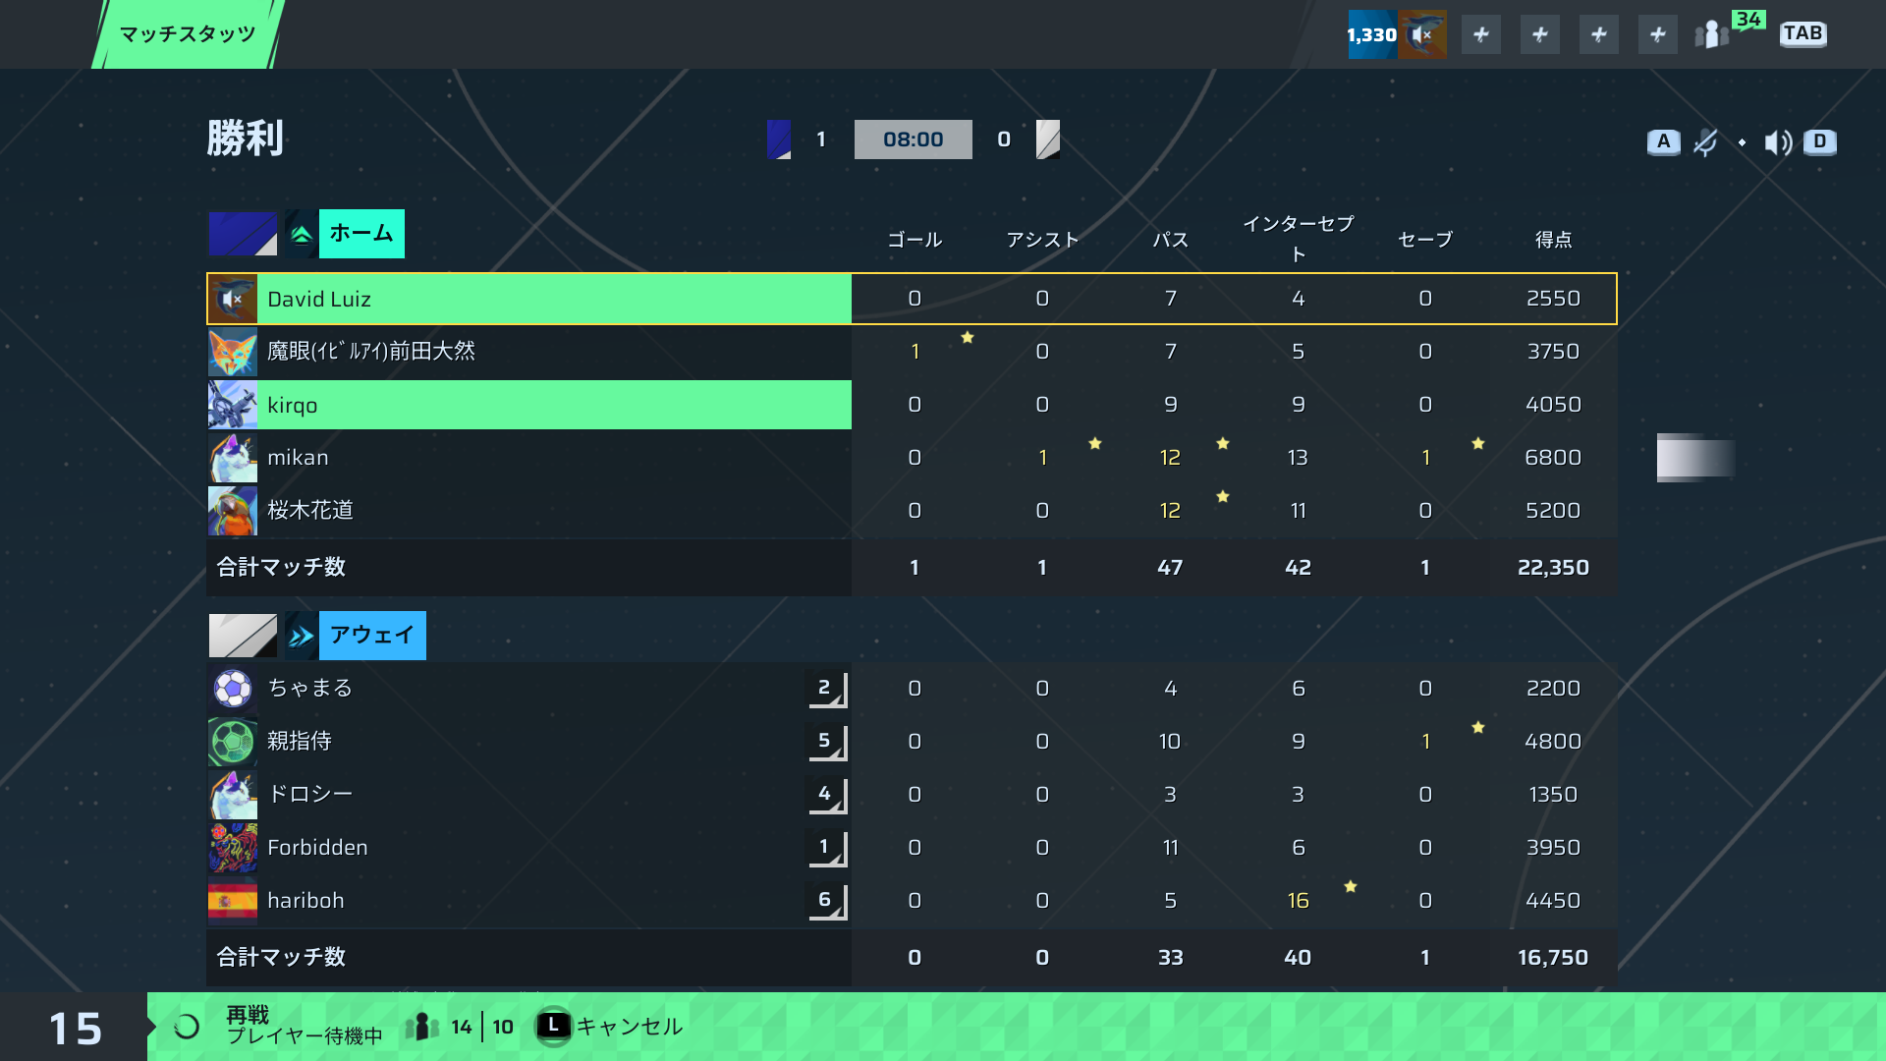Select 桜木花道's parrot avatar
The image size is (1886, 1061).
click(x=233, y=511)
